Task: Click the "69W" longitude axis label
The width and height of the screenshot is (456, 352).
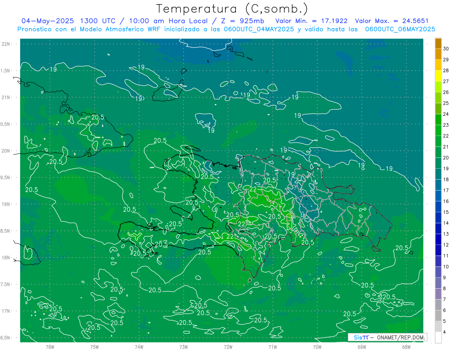Action: (x=362, y=347)
